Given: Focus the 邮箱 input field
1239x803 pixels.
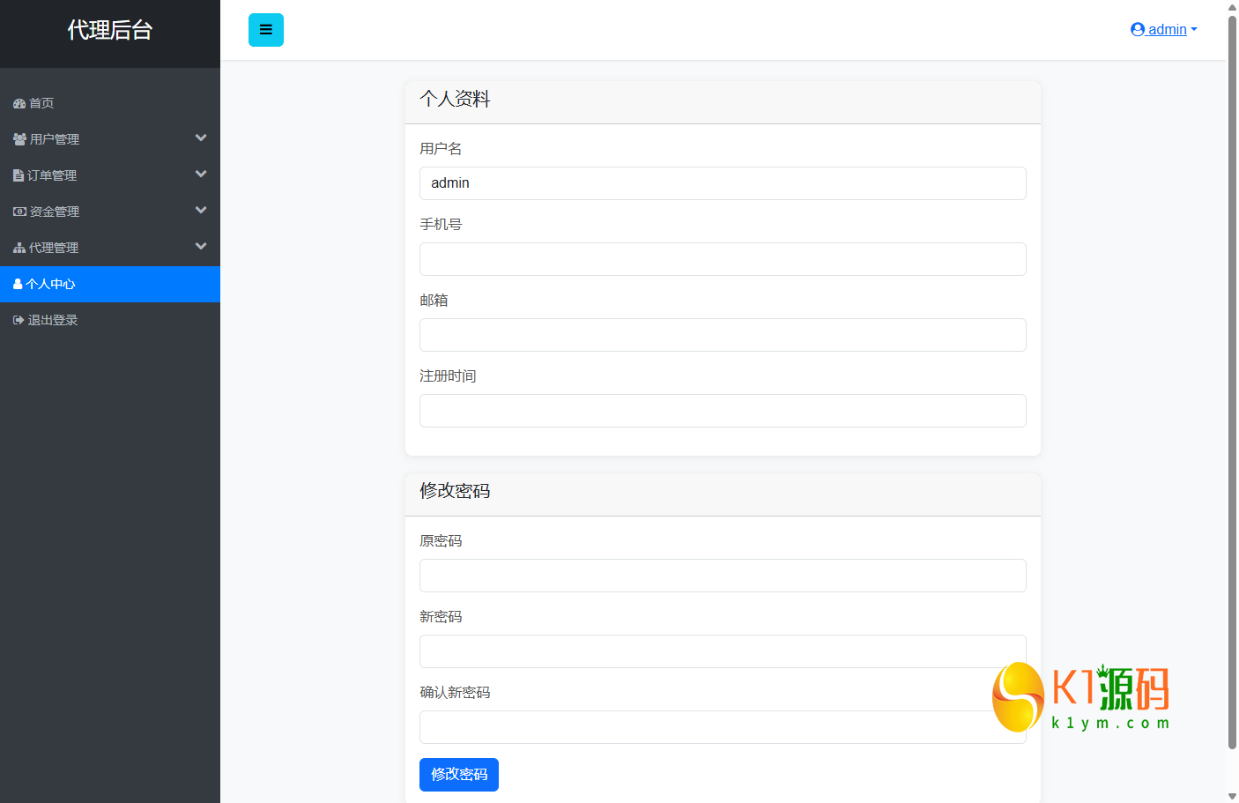Looking at the screenshot, I should click(723, 335).
